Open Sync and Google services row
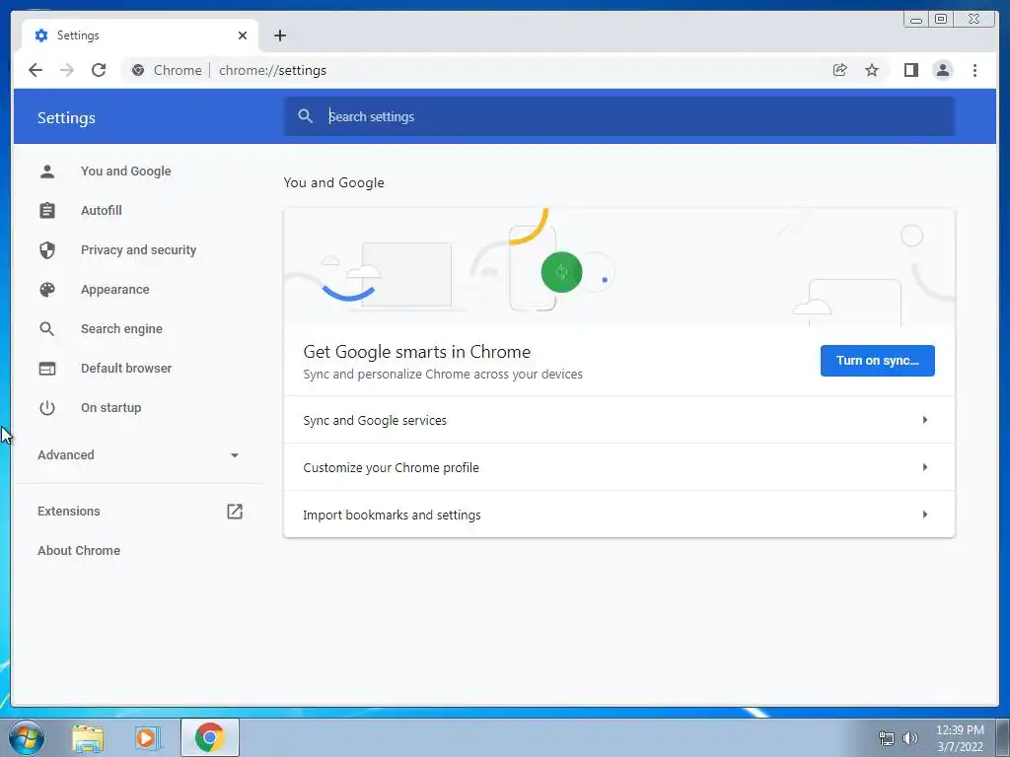This screenshot has height=757, width=1010. coord(619,420)
